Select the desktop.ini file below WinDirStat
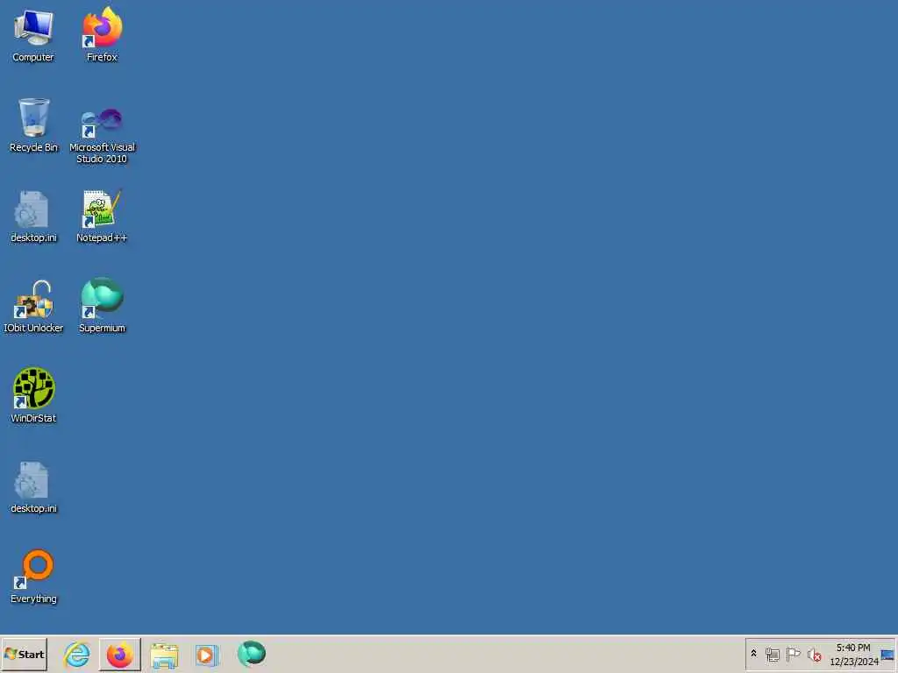This screenshot has height=673, width=898. pyautogui.click(x=33, y=487)
